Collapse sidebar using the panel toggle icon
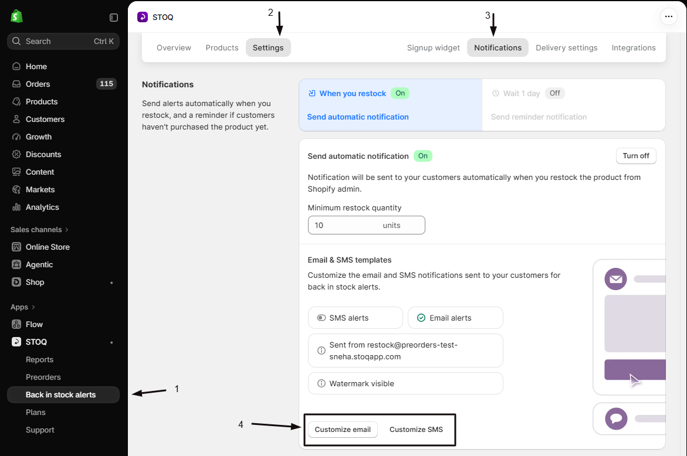Image resolution: width=687 pixels, height=456 pixels. coord(114,18)
